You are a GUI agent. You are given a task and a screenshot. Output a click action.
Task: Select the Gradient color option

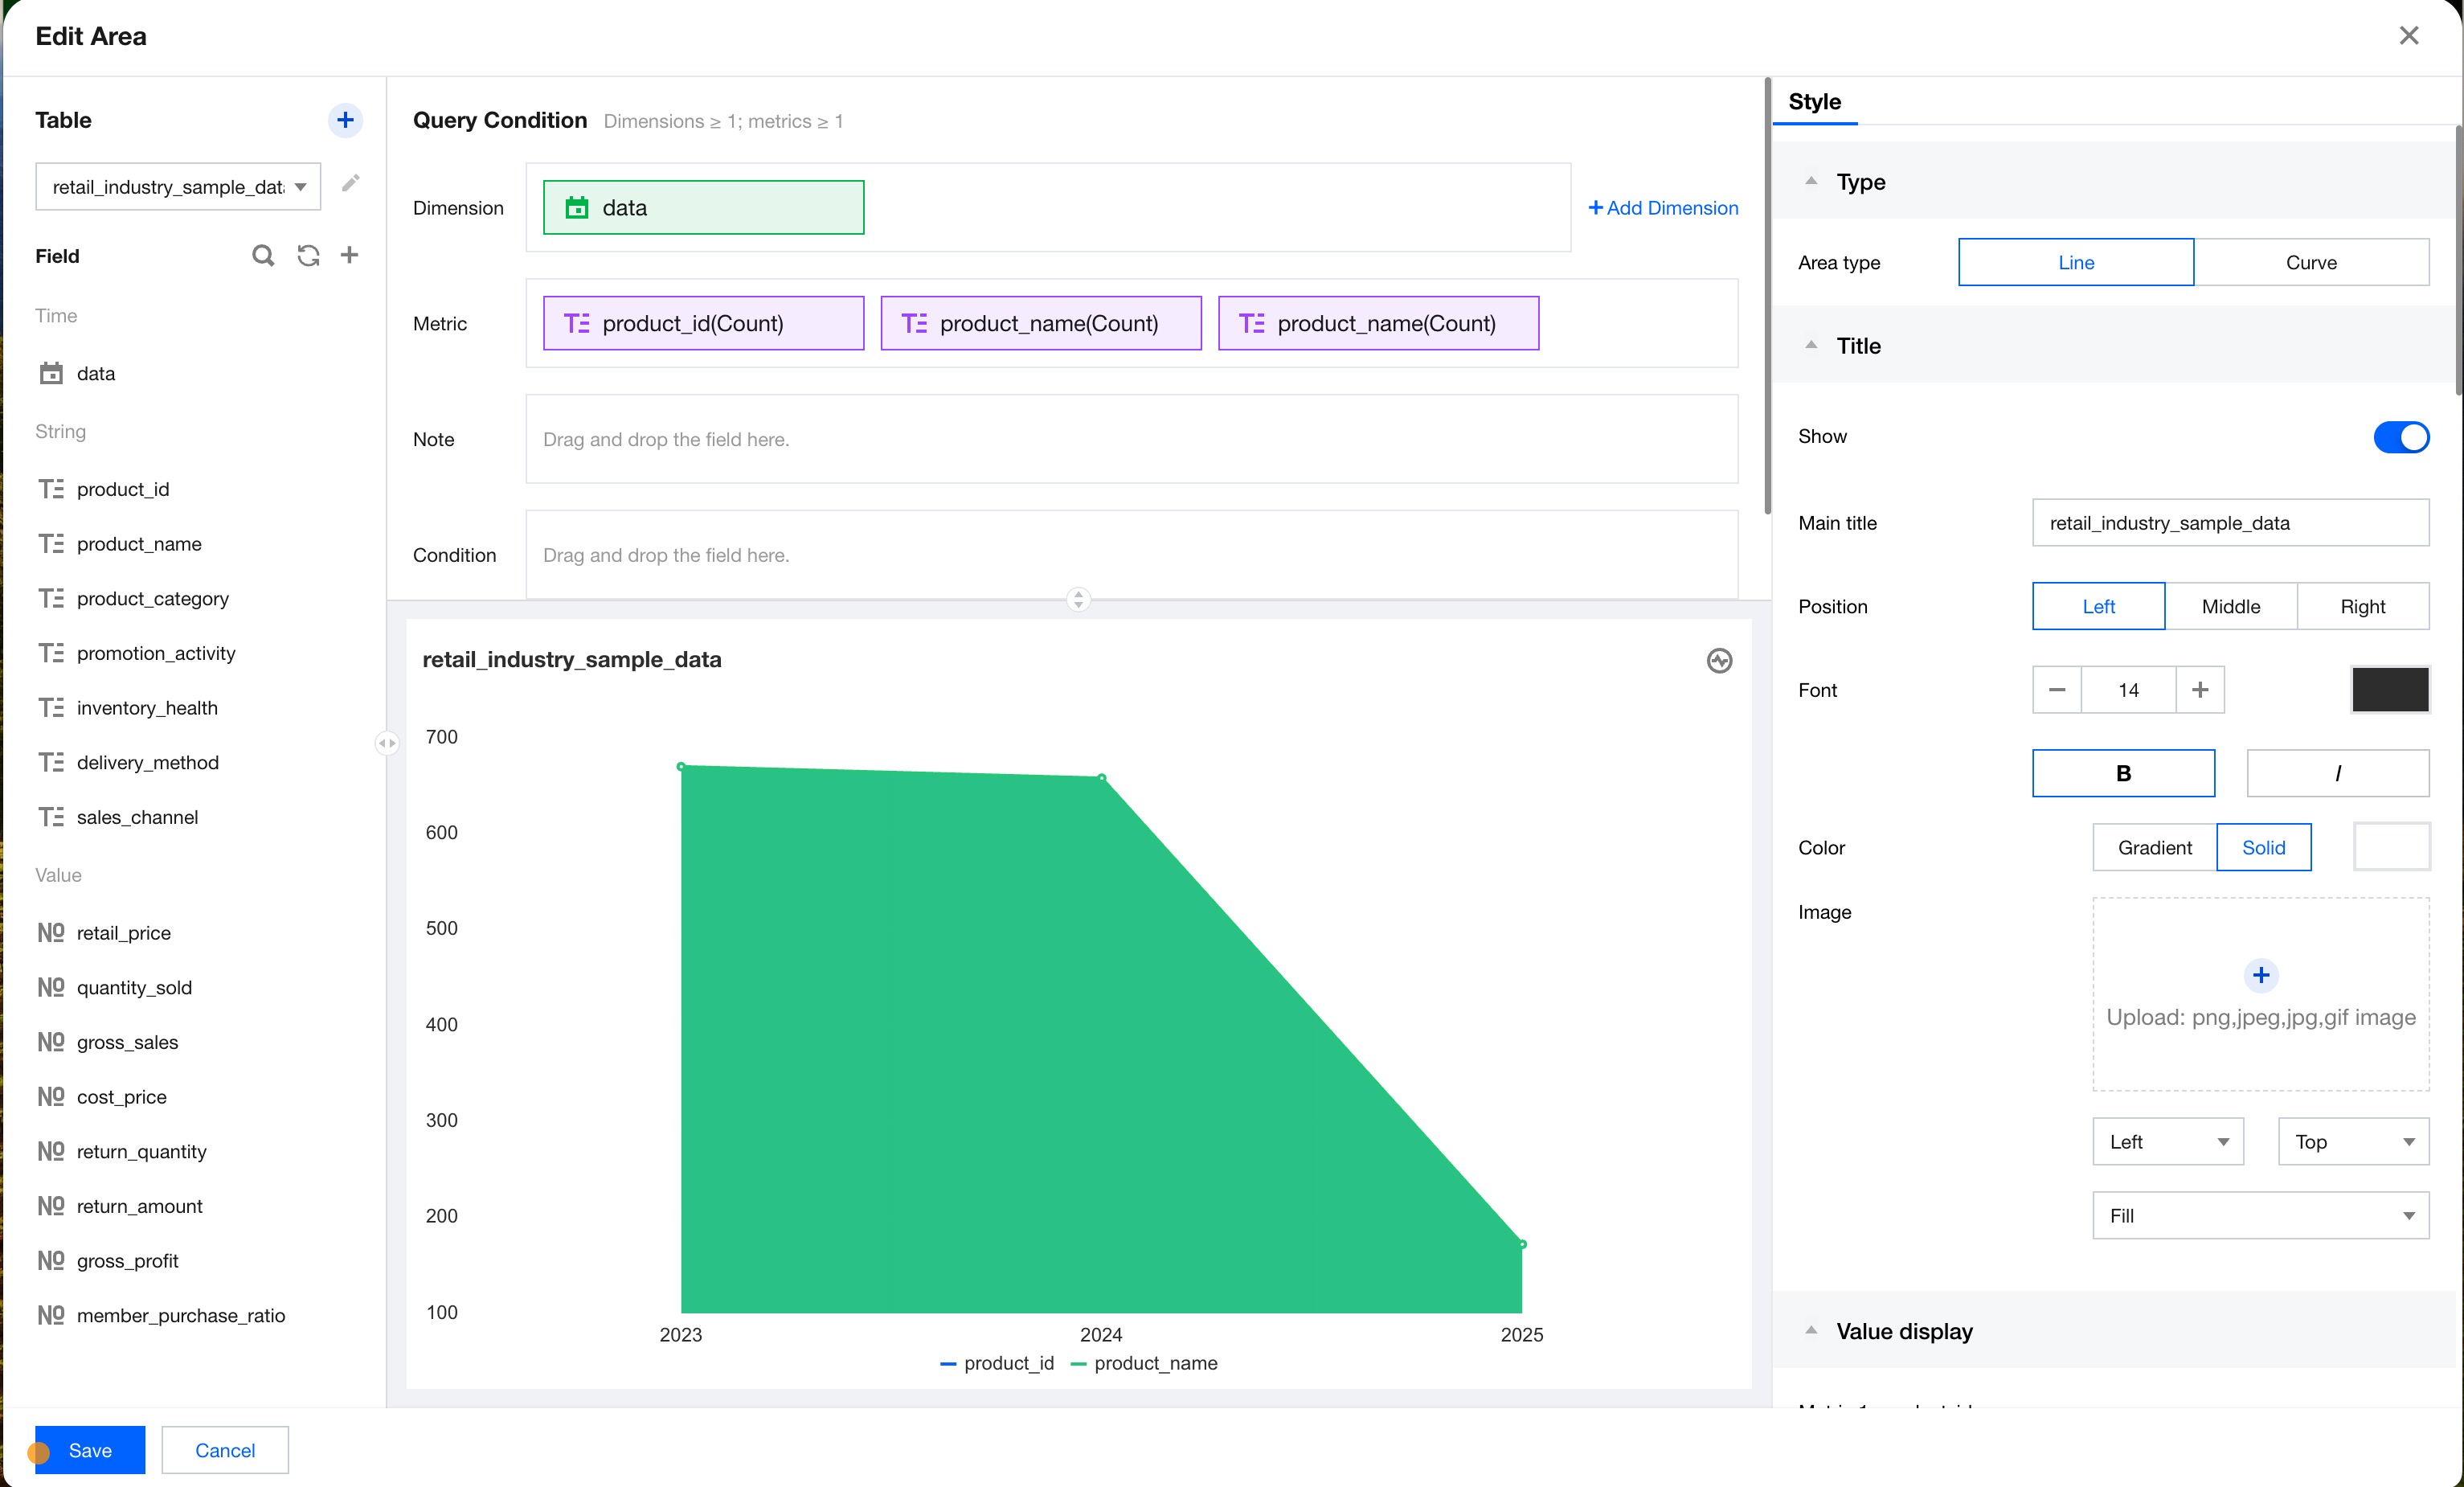[2154, 847]
